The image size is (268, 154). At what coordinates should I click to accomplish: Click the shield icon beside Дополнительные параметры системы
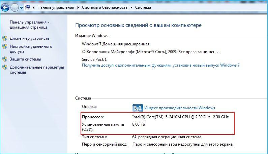coord(5,67)
